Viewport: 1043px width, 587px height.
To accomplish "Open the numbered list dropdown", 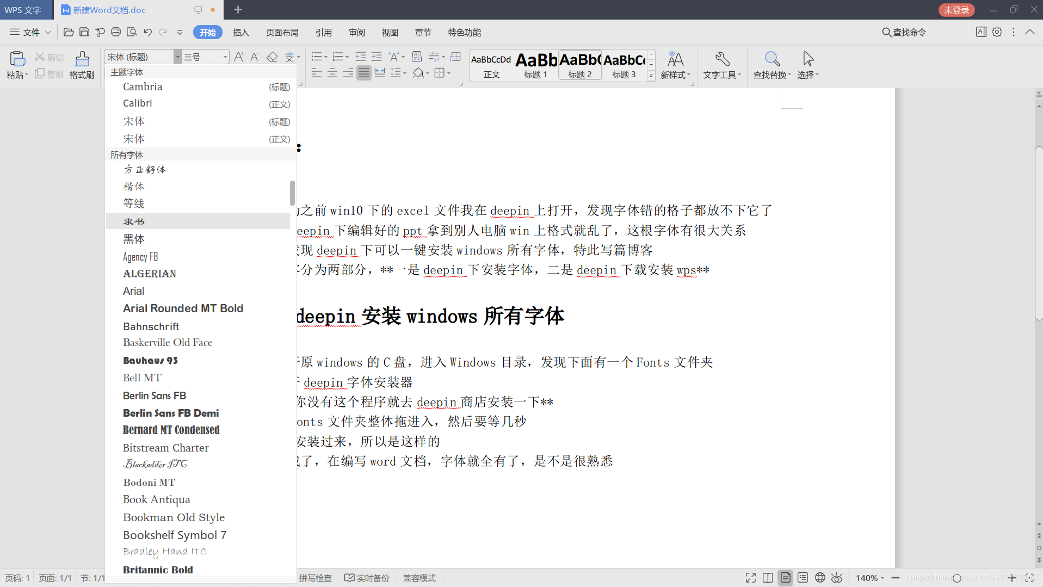I will tap(347, 57).
